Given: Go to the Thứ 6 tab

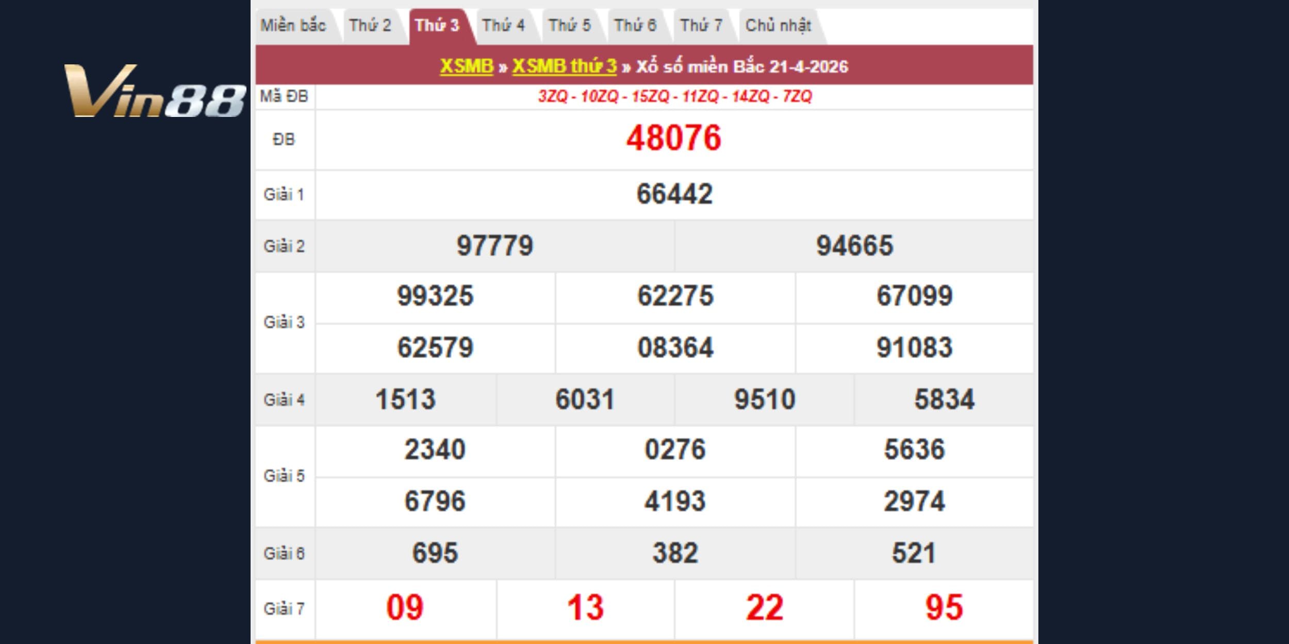Looking at the screenshot, I should click(x=635, y=25).
